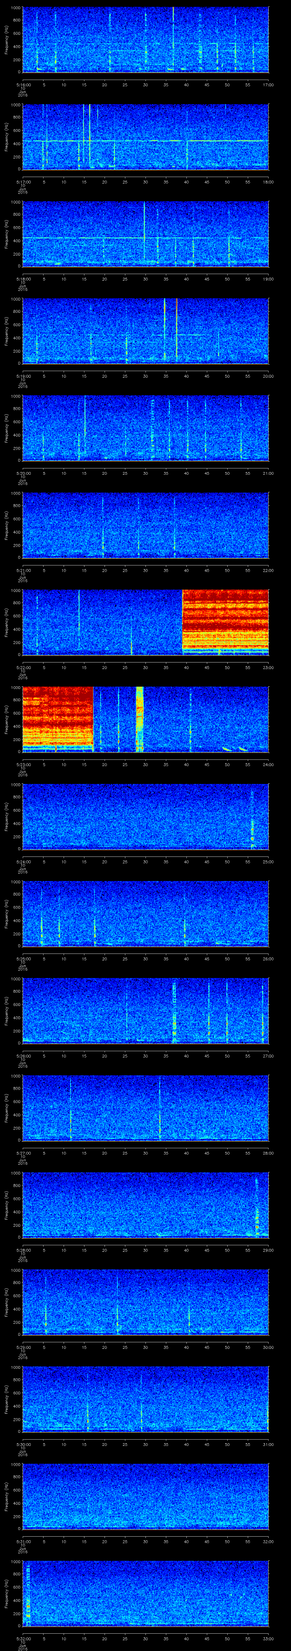The width and height of the screenshot is (291, 1651).
Task: Select the spectrogram panel starting at 5:30:00
Action: coord(146,1399)
